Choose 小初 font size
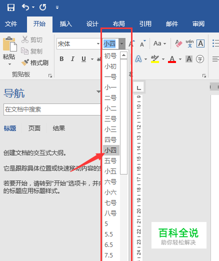This screenshot has height=261, width=219. [111, 66]
